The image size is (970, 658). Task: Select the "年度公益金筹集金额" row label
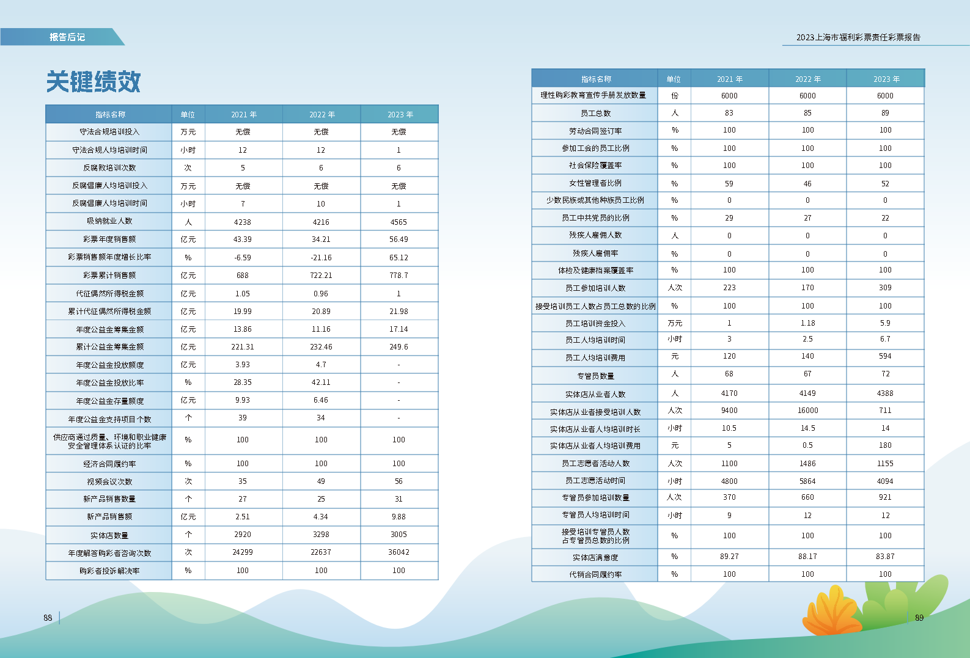[x=109, y=330]
